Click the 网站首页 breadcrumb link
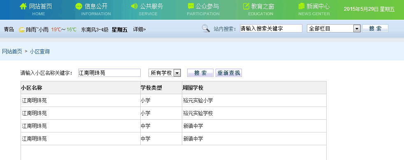Viewport: 404px width, 160px height. click(x=12, y=52)
